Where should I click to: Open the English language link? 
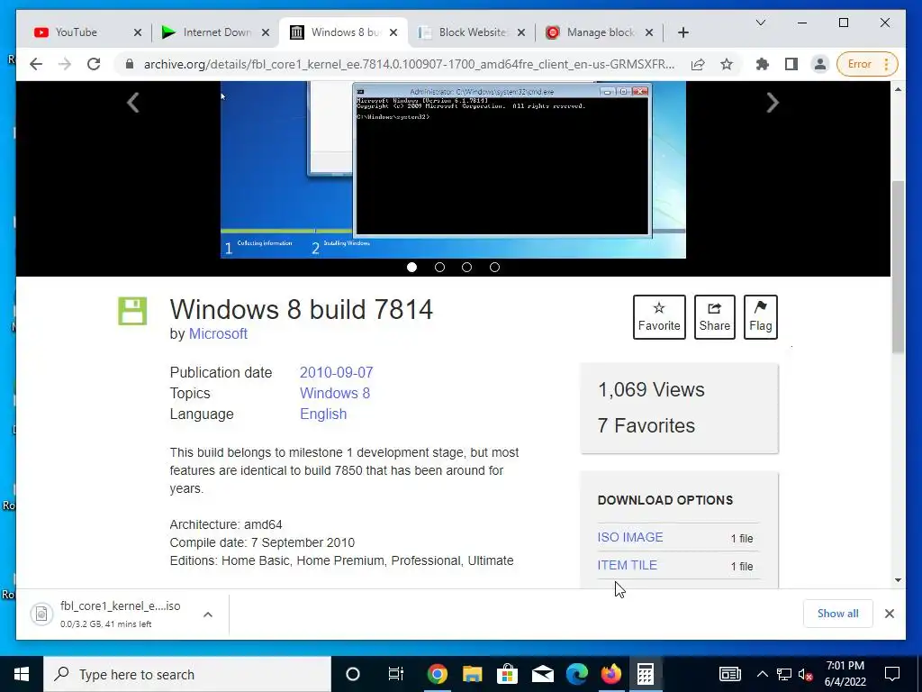(323, 414)
